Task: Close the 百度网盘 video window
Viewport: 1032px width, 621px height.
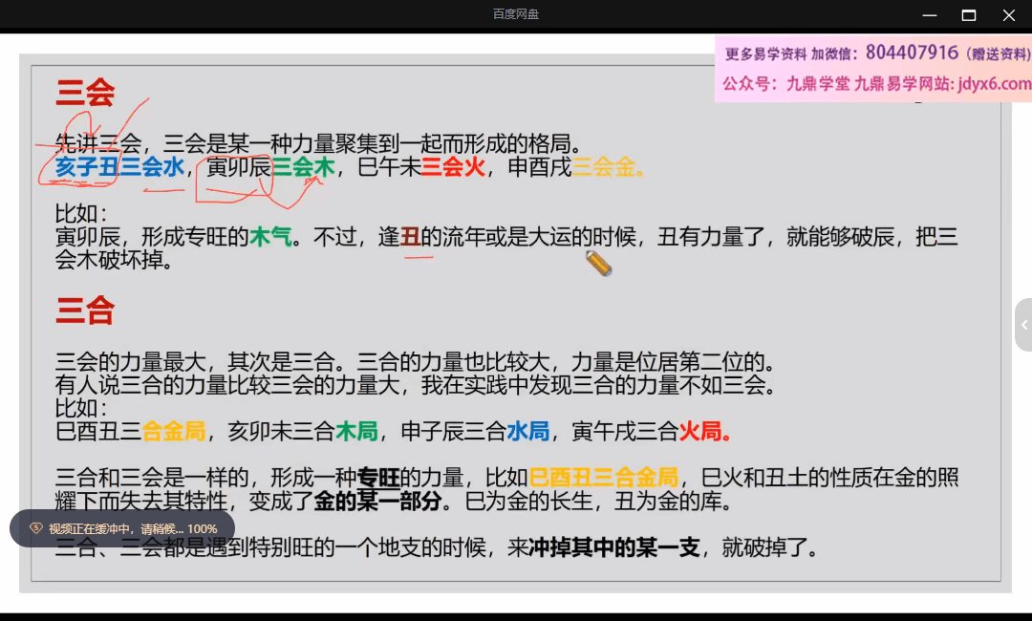Action: (1009, 15)
